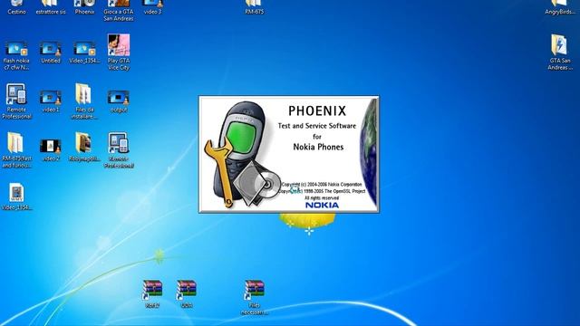Screen dimensions: 580x326
Task: Click the Phoenix splash screen window
Action: (x=289, y=154)
